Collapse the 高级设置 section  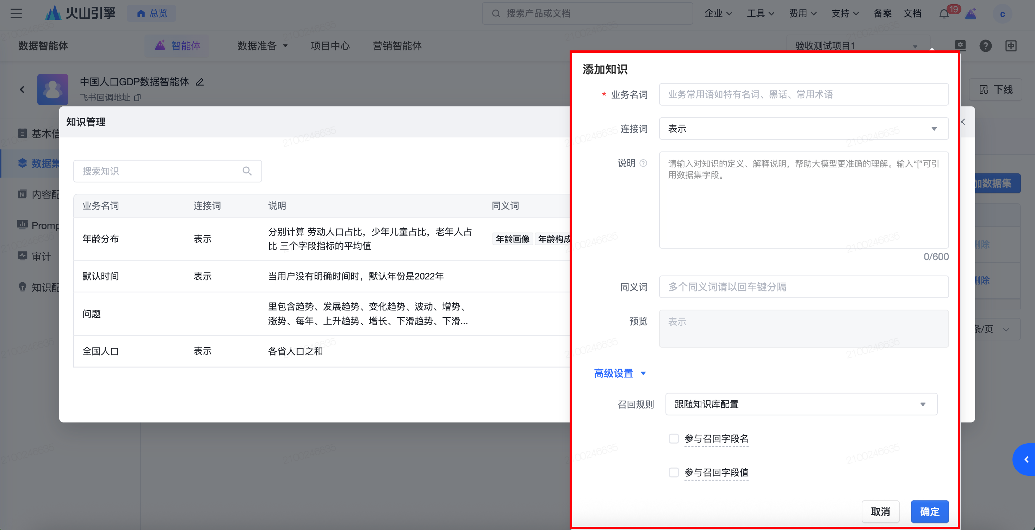tap(620, 373)
